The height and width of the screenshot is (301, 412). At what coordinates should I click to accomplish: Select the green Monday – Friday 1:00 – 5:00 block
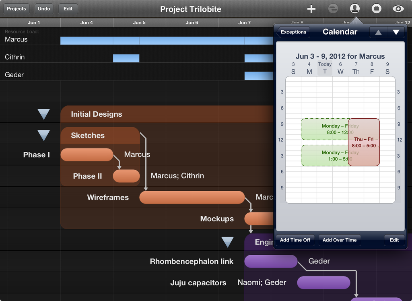pyautogui.click(x=324, y=156)
